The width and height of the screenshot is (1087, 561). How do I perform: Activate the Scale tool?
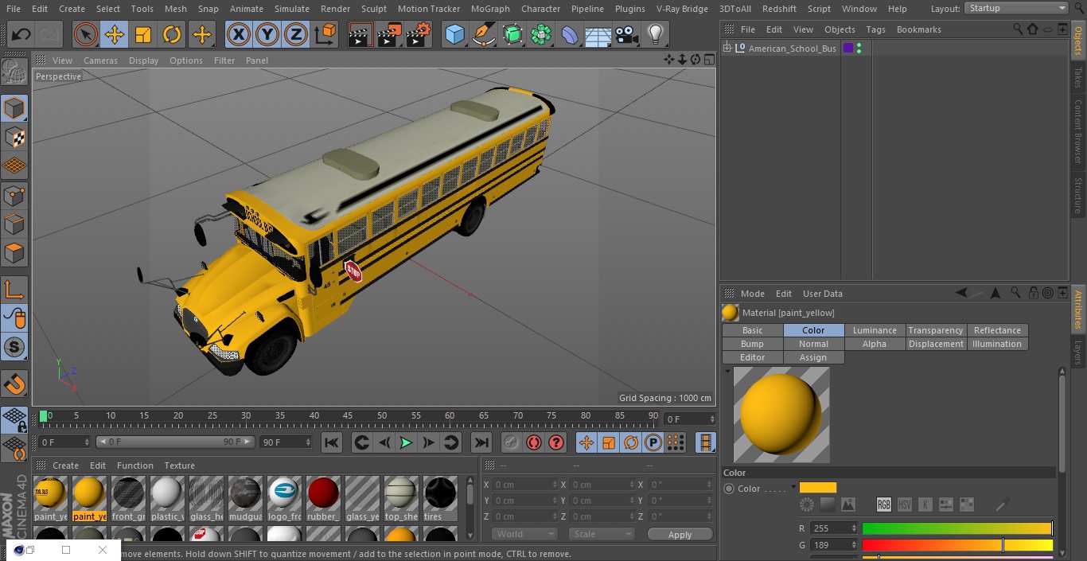143,34
